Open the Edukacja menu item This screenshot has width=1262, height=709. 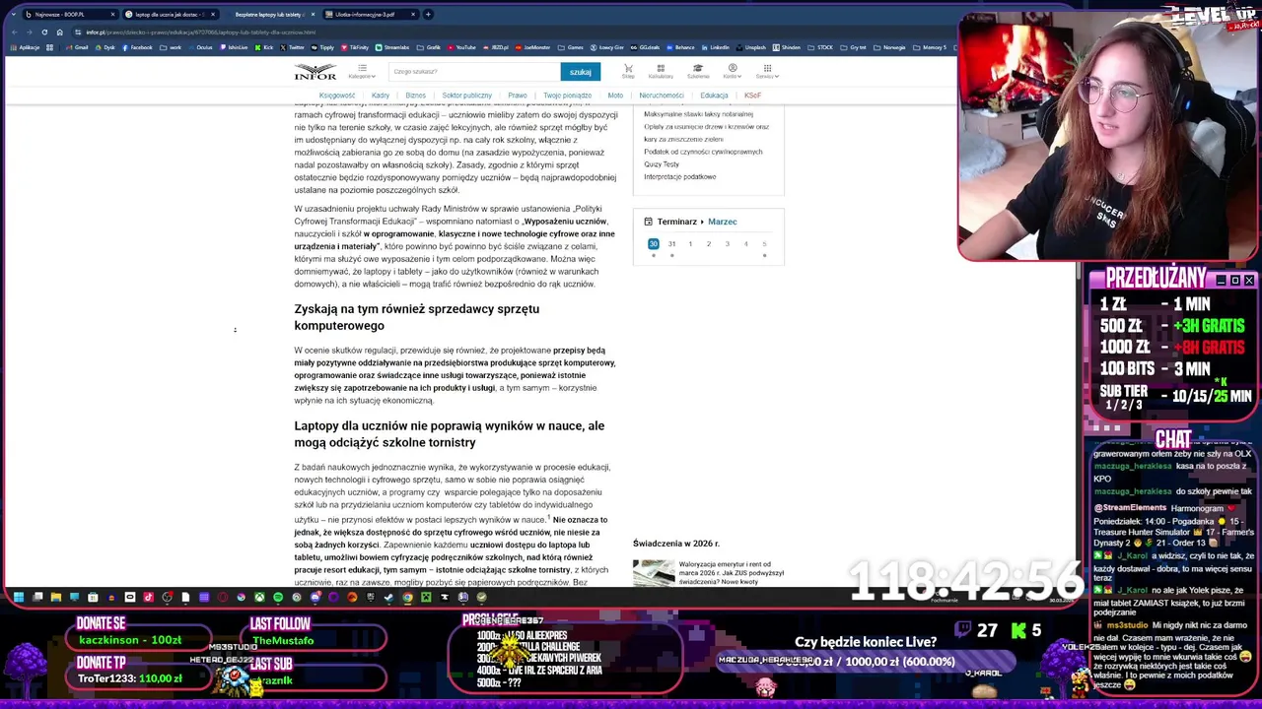pos(714,96)
